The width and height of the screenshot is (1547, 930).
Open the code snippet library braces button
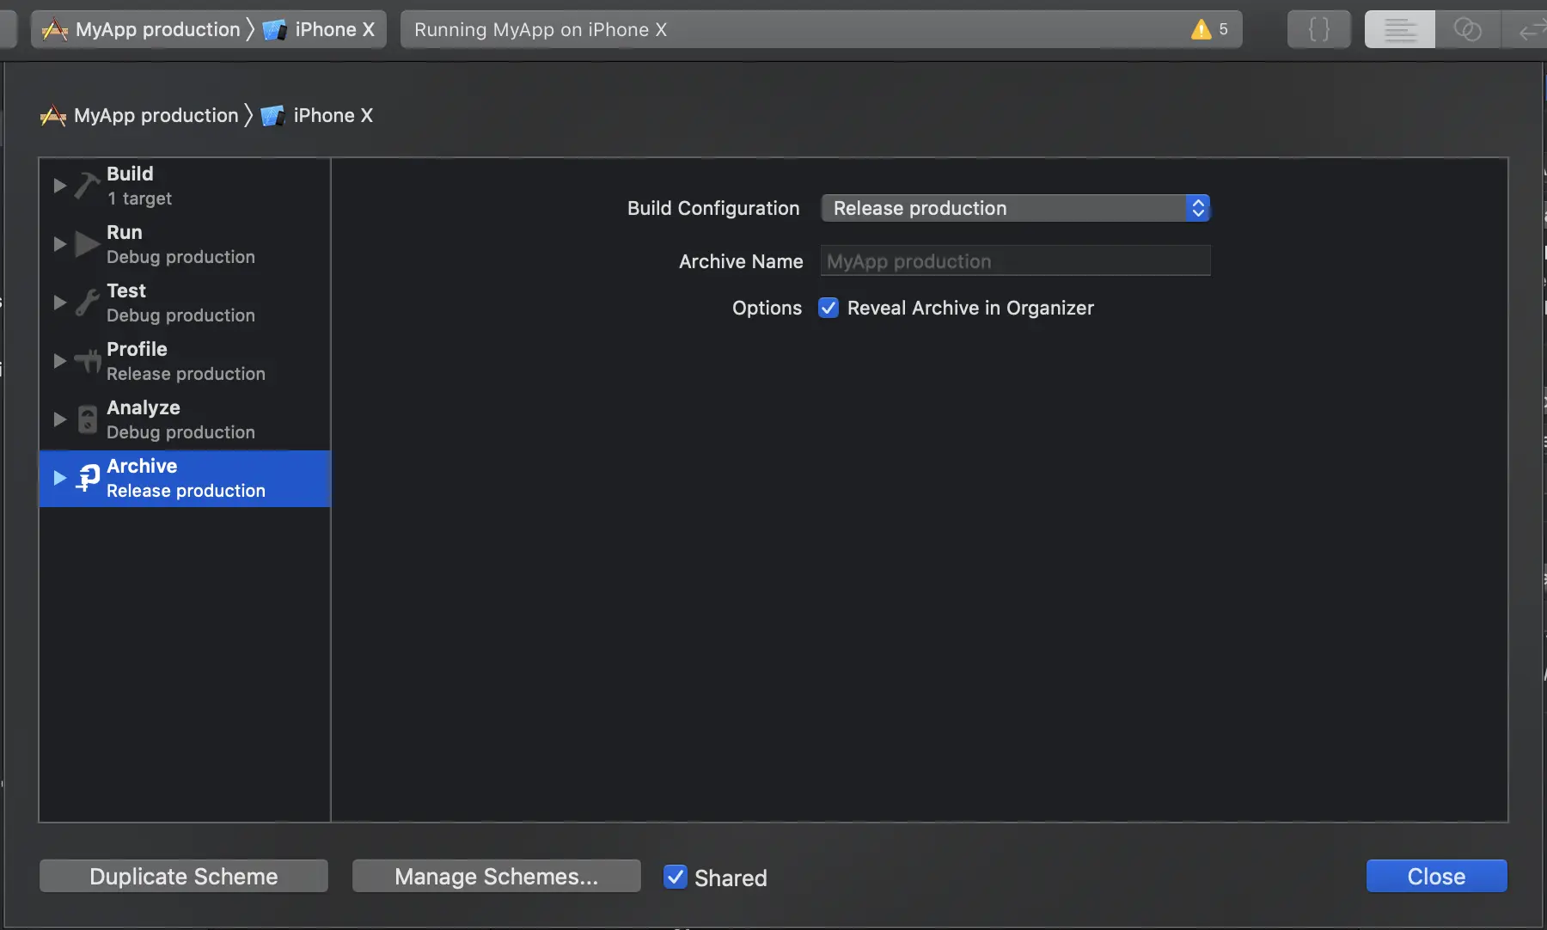[1318, 29]
